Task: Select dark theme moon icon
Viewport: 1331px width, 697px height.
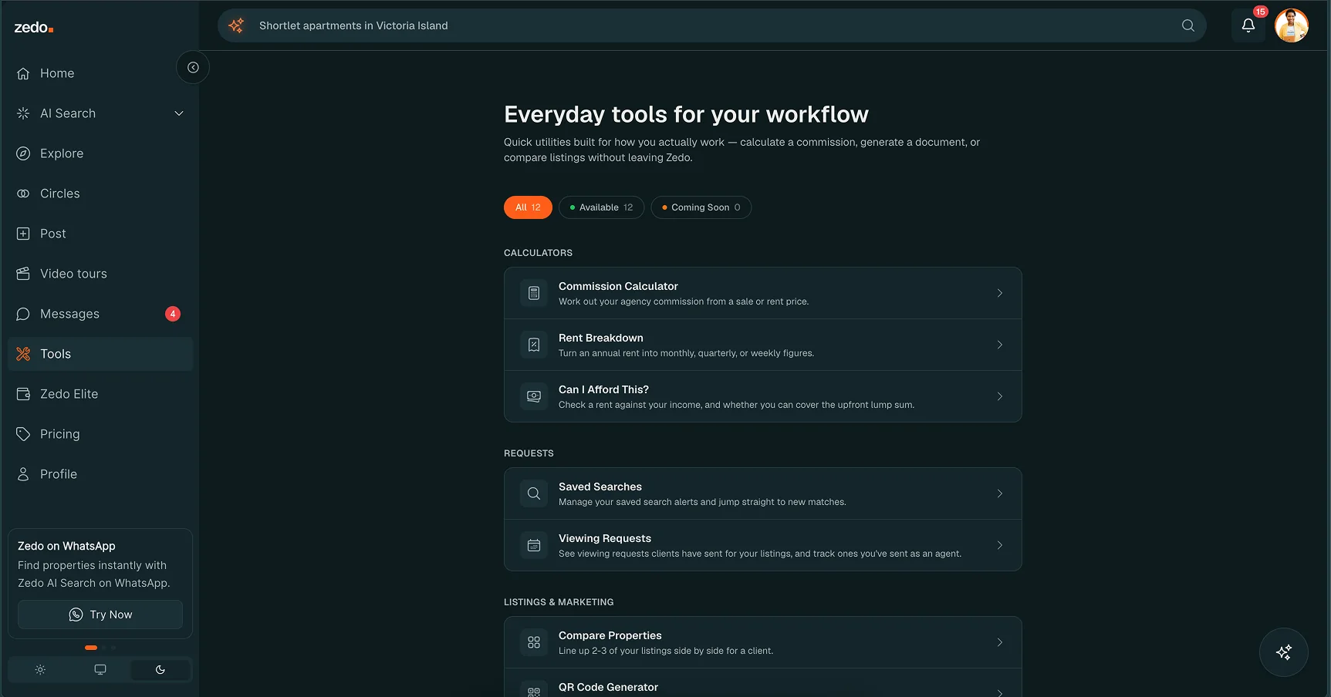Action: point(160,670)
